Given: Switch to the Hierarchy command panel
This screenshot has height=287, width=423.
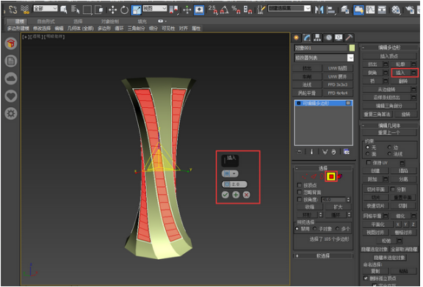Looking at the screenshot, I should pyautogui.click(x=317, y=37).
